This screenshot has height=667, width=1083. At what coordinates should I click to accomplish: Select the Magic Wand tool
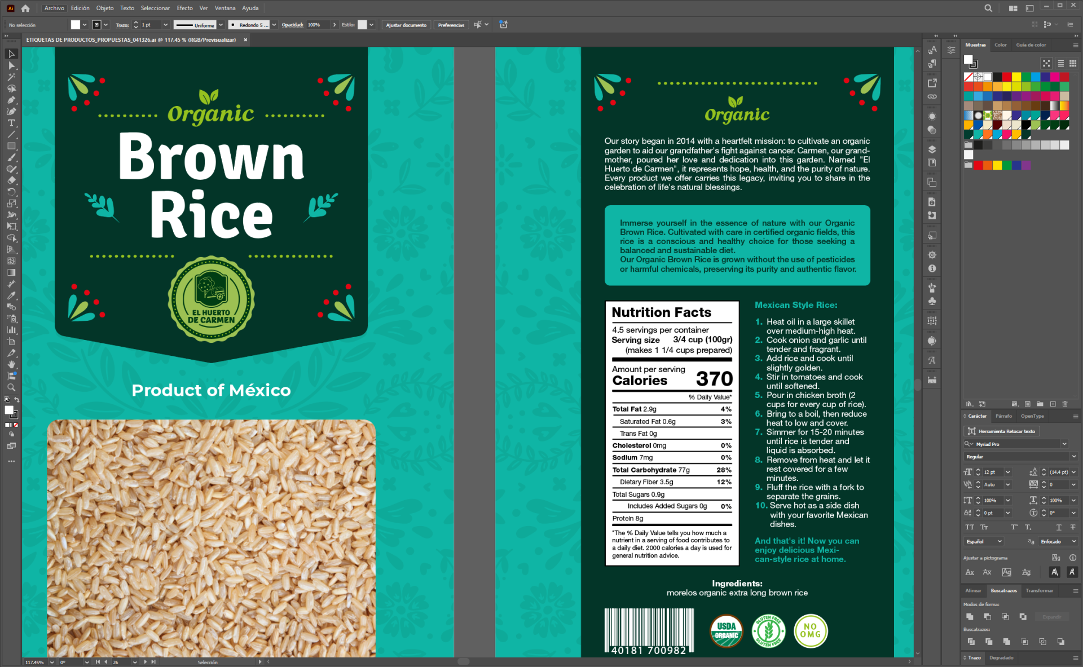pos(11,77)
